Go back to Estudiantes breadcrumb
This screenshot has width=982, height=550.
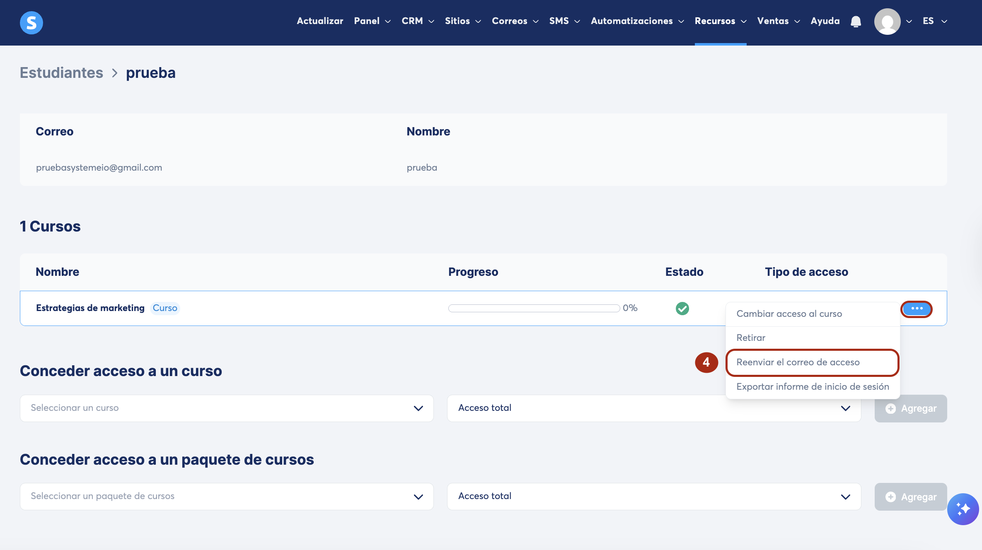pyautogui.click(x=61, y=73)
